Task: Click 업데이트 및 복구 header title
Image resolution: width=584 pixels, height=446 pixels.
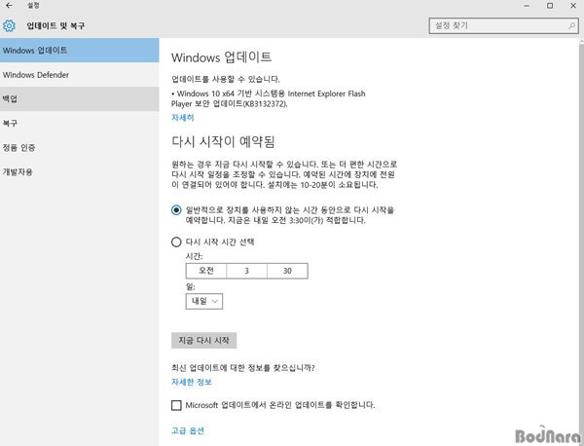Action: [x=55, y=25]
